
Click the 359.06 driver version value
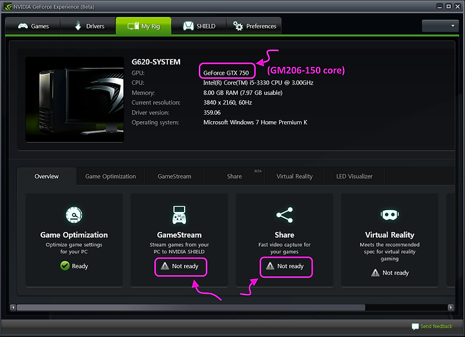[x=212, y=112]
